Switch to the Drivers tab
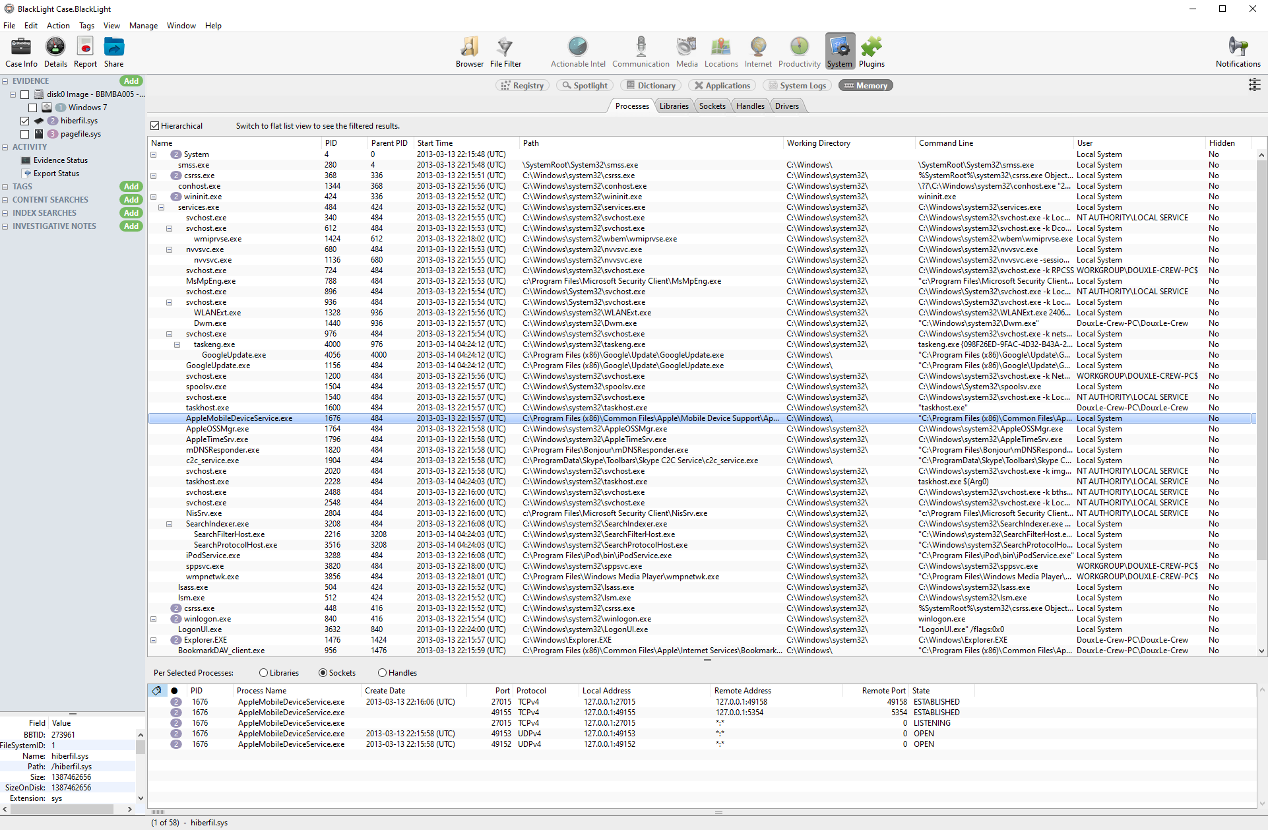This screenshot has height=830, width=1268. click(x=786, y=106)
